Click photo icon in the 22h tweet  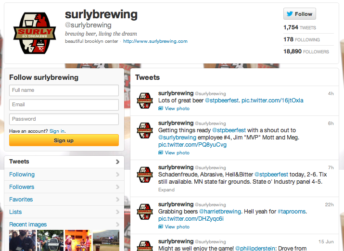[161, 226]
